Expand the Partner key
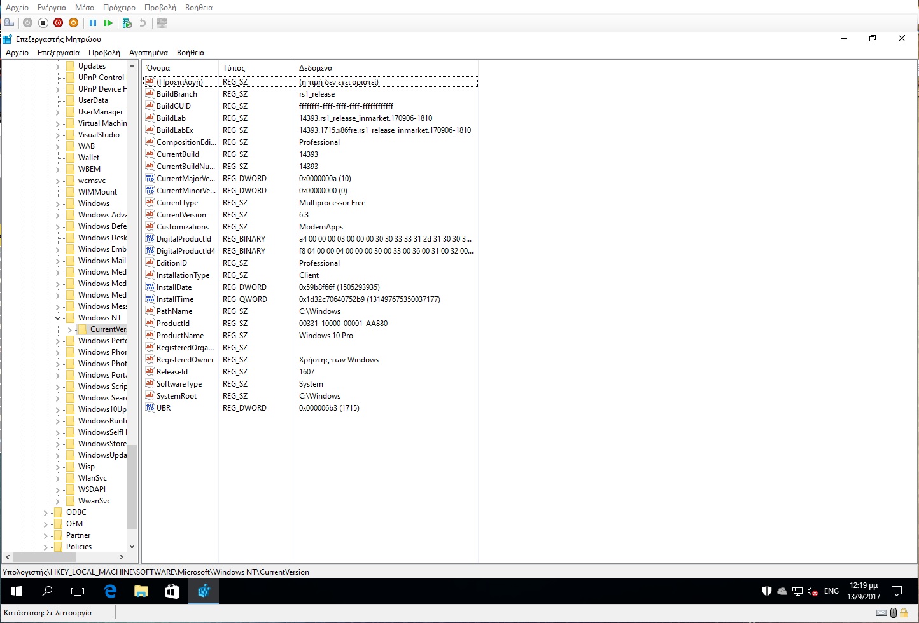This screenshot has width=919, height=623. point(46,535)
